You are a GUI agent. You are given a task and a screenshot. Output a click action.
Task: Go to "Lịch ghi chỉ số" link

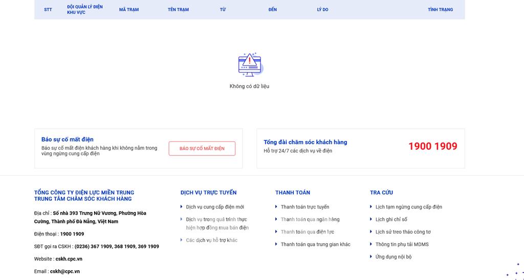[x=391, y=219]
